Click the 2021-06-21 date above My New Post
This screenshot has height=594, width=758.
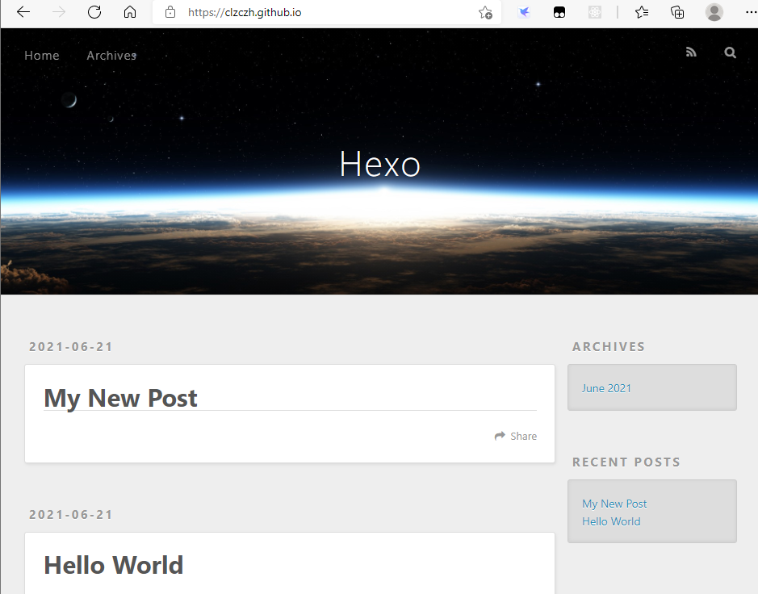71,347
